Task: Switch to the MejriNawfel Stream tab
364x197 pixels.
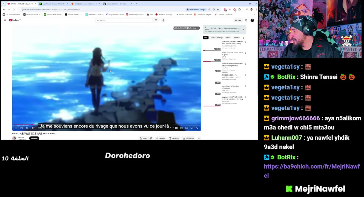Action: click(53, 4)
